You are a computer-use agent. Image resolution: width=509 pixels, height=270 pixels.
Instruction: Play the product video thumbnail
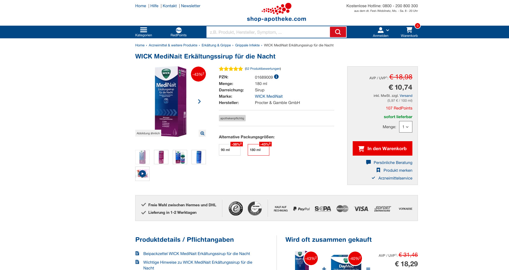click(142, 174)
